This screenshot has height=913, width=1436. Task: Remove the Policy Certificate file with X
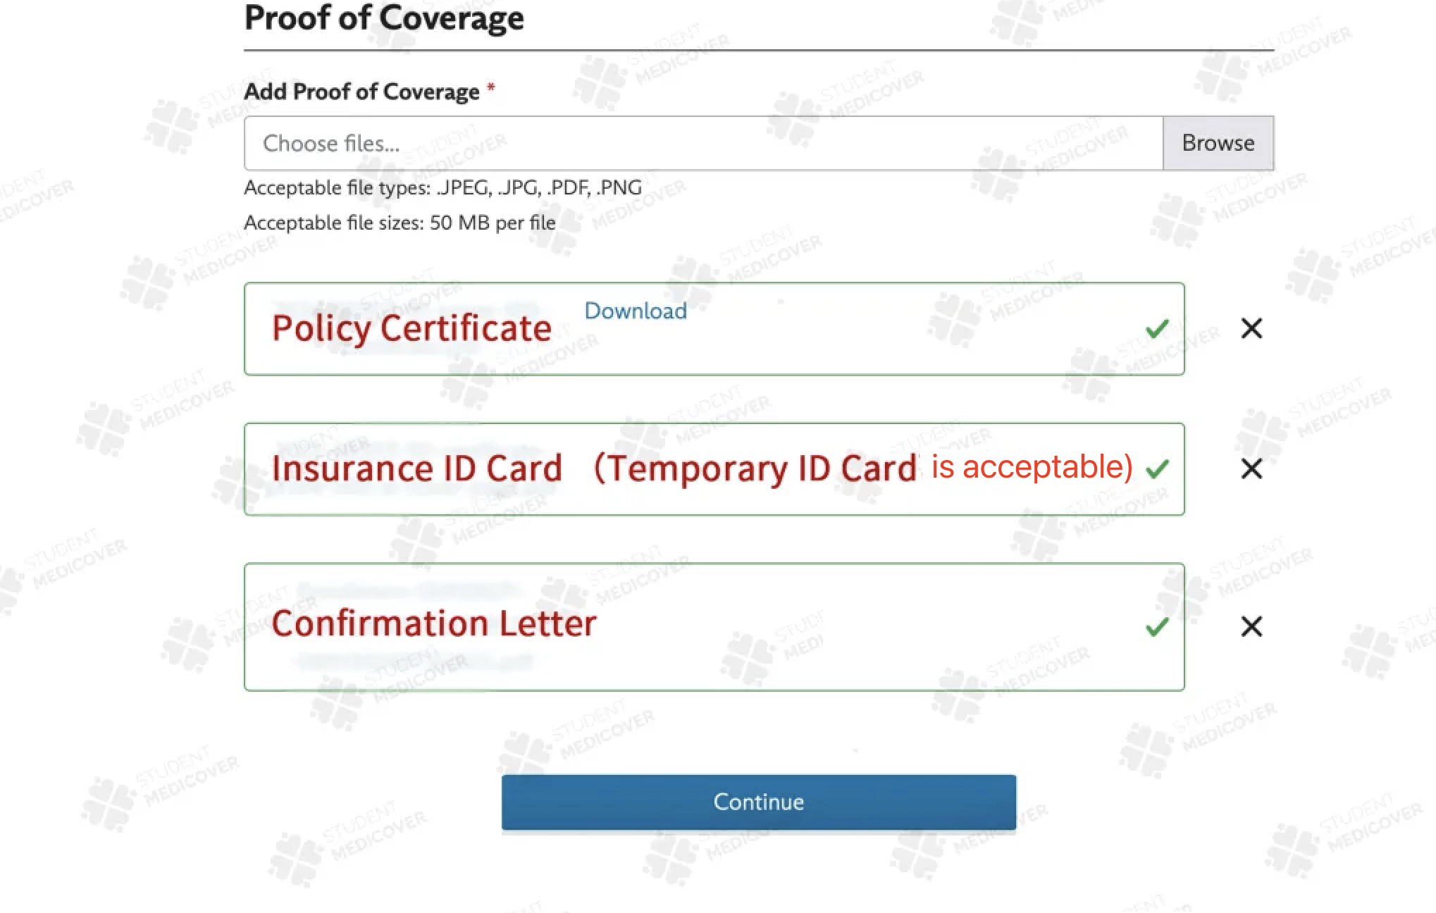(1251, 328)
